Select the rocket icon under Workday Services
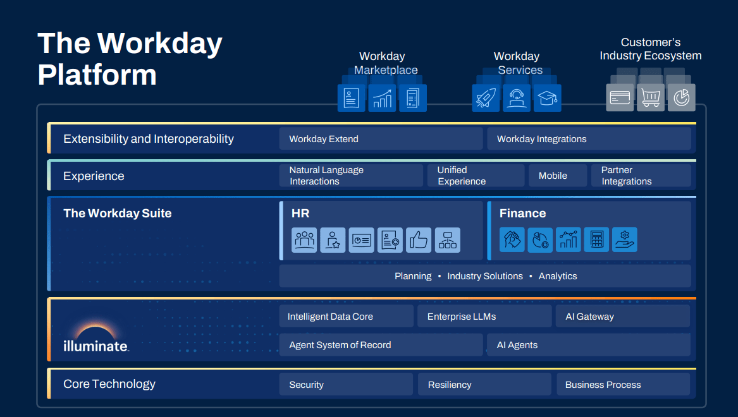 (x=486, y=97)
